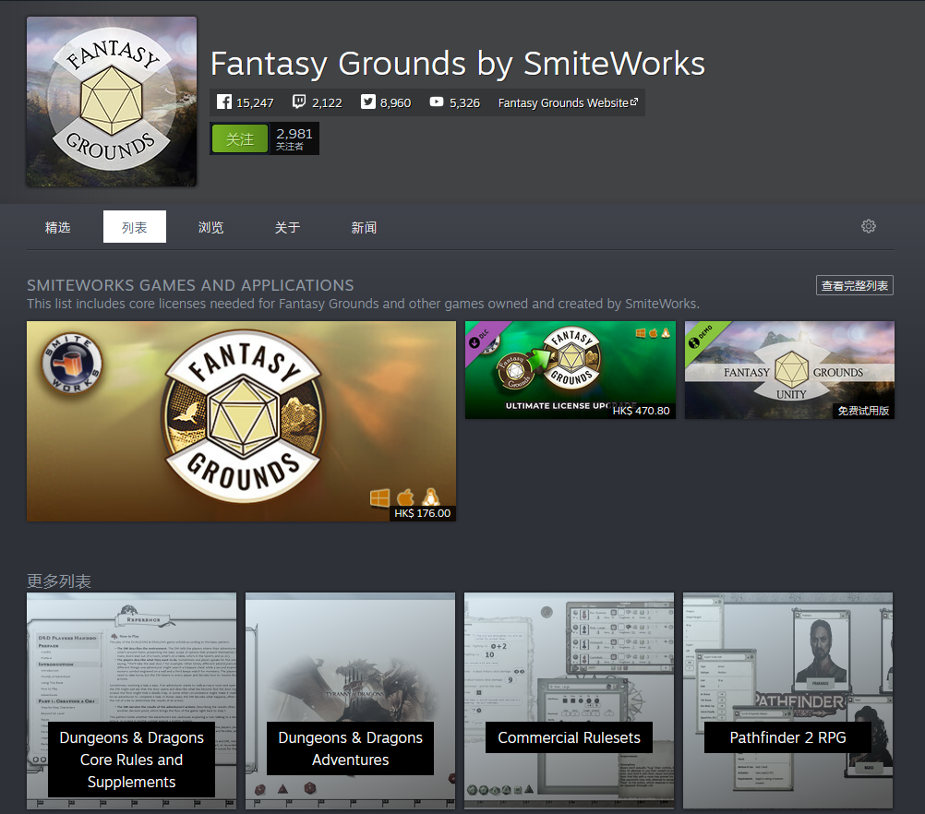Click the HK$ 176.00 price tag
Viewport: 925px width, 814px height.
423,513
